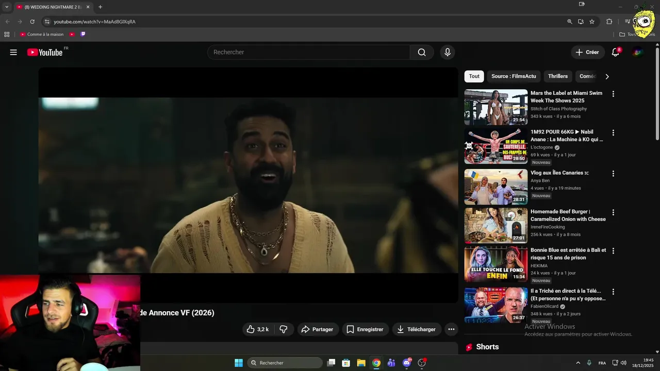Viewport: 660px width, 371px height.
Task: Click the Créer button
Action: (588, 52)
